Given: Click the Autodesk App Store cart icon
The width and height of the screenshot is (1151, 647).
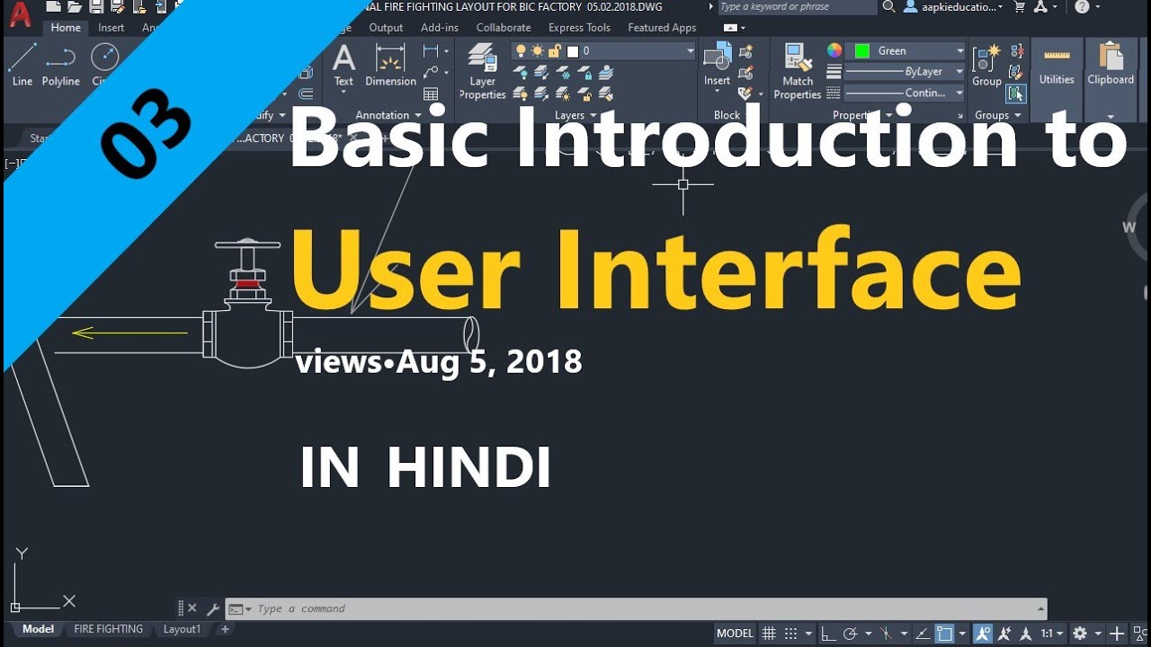Looking at the screenshot, I should tap(1019, 6).
